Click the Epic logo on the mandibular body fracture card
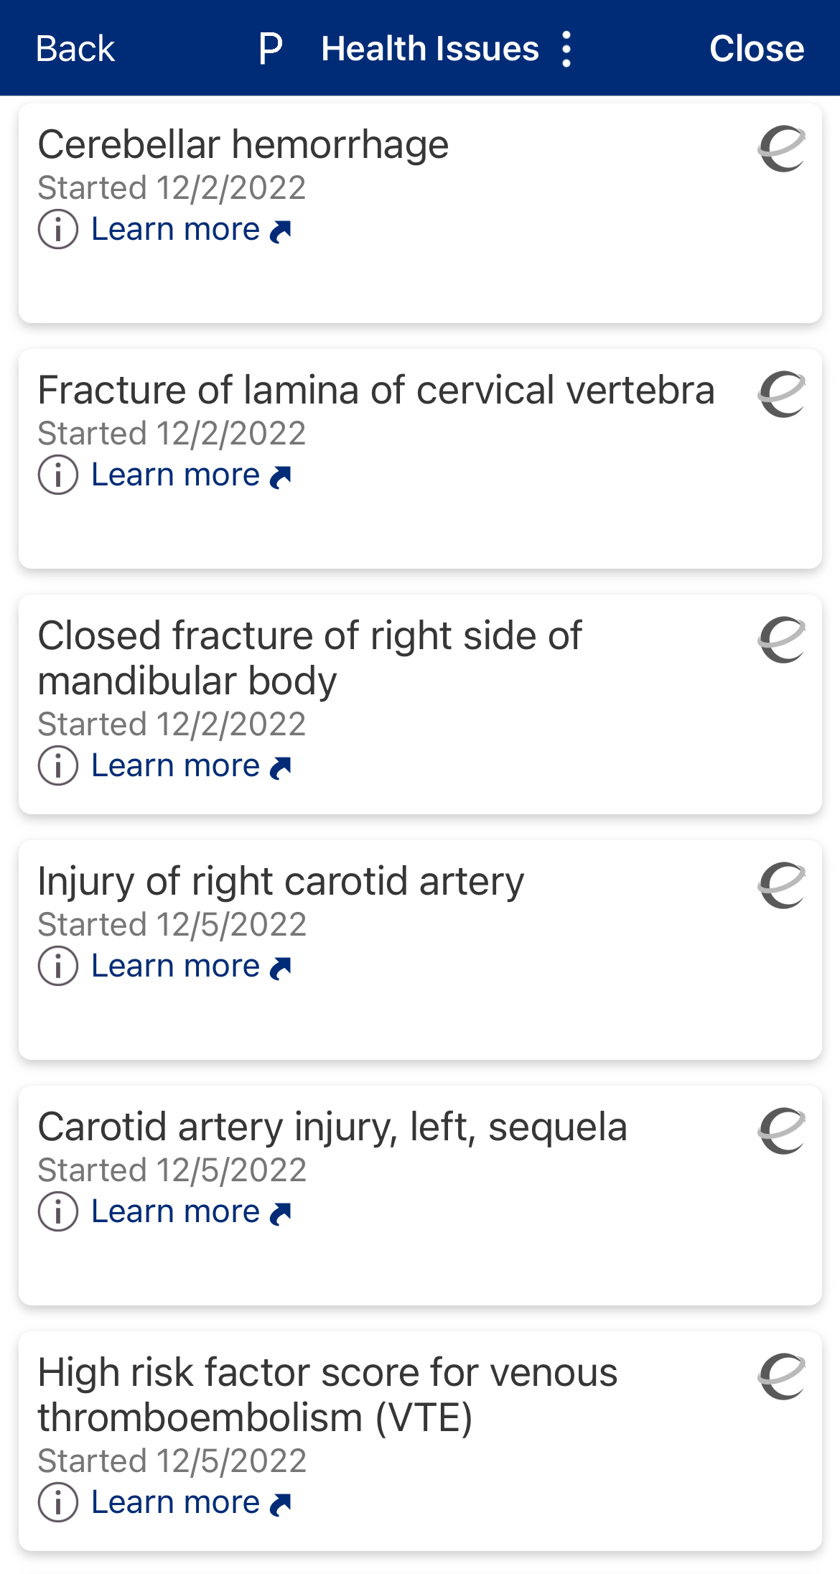 pyautogui.click(x=782, y=640)
